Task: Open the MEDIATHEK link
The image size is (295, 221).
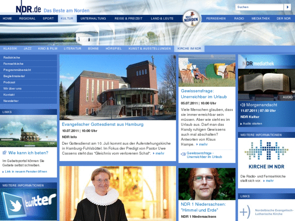Action: (261, 18)
